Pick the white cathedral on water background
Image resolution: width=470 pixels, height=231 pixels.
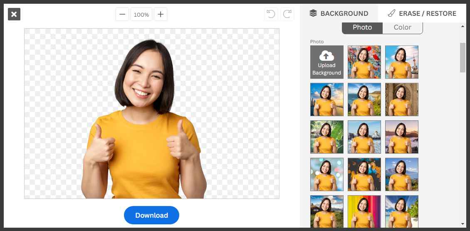click(364, 137)
